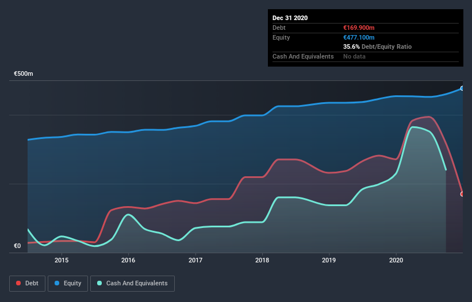
Task: Click the Debt label in the tooltip
Action: tap(279, 28)
